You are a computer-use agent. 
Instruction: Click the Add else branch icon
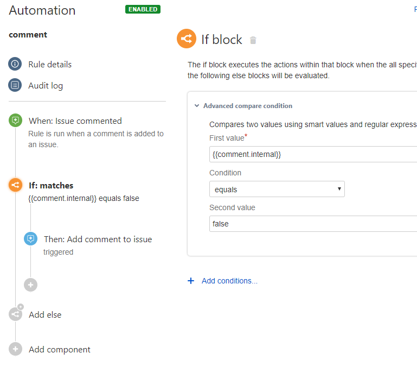15,314
